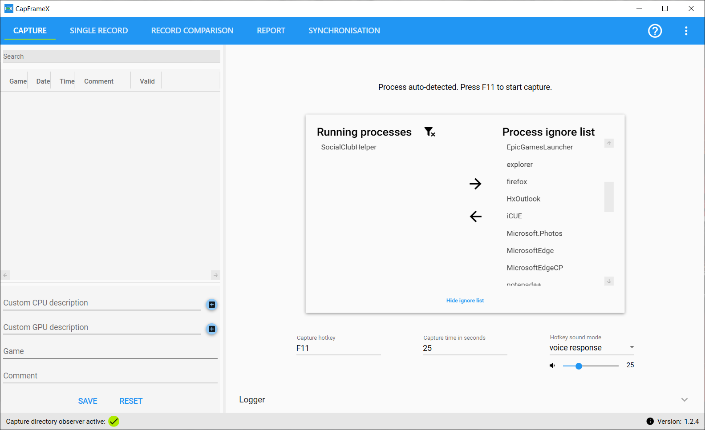Select SocialClubHelper in running processes
The image size is (705, 430).
(x=349, y=147)
